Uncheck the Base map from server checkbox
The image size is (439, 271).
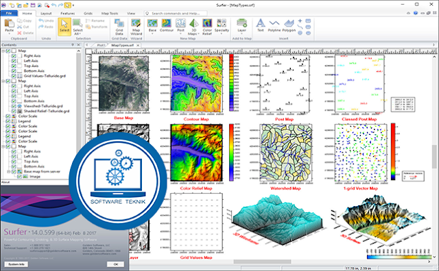tap(14, 172)
